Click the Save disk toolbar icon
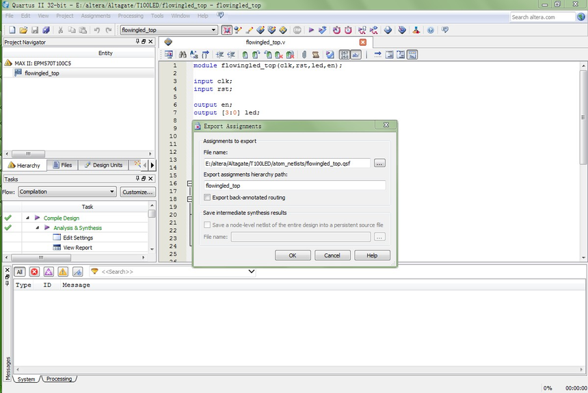 34,30
